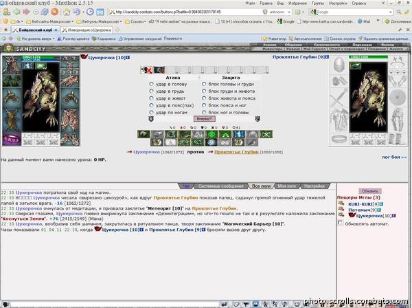Screen dimensions: 412x308
Task: Open the browser Home page icon
Action: 67,12
